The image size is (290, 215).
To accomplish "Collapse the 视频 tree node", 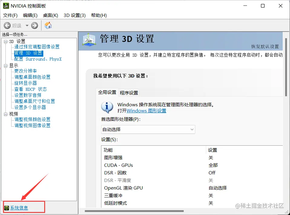I will click(x=6, y=114).
